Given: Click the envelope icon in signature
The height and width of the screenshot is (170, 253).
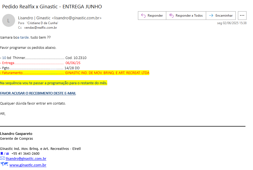Looking at the screenshot, I should (x=2, y=158).
